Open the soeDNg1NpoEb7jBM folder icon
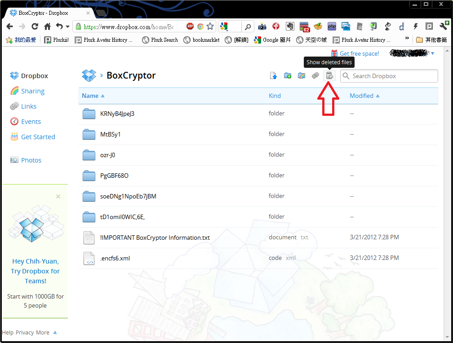The height and width of the screenshot is (343, 453). point(89,196)
